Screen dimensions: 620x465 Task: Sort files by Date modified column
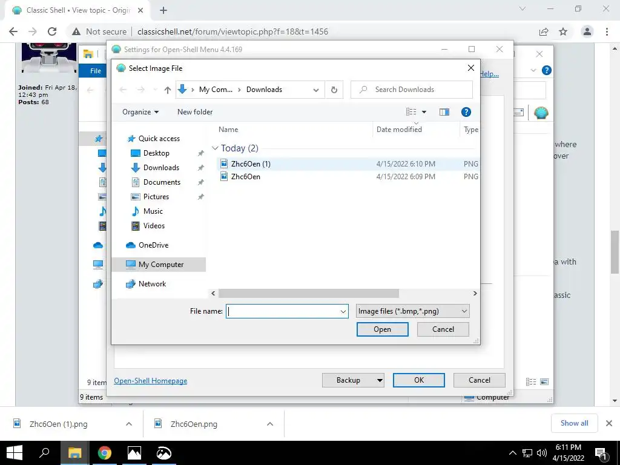(399, 130)
